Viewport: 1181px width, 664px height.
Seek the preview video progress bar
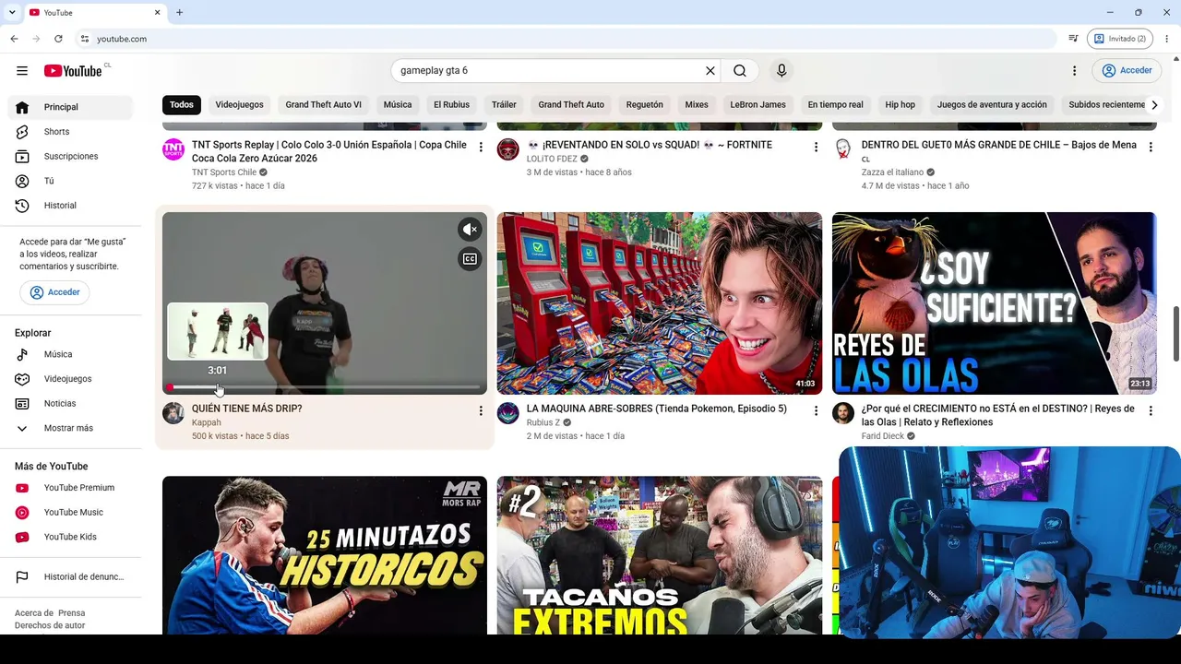(325, 387)
